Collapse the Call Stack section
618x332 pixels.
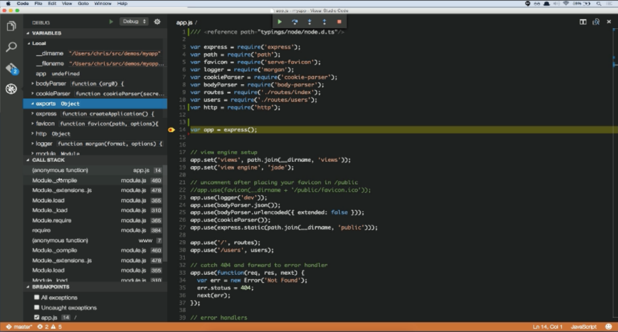pos(48,160)
